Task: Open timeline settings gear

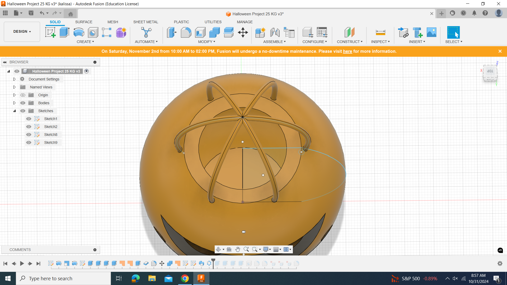Action: pos(500,263)
